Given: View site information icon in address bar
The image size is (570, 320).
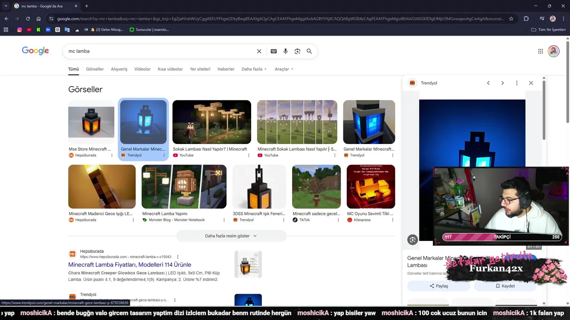Looking at the screenshot, I should coord(51,19).
